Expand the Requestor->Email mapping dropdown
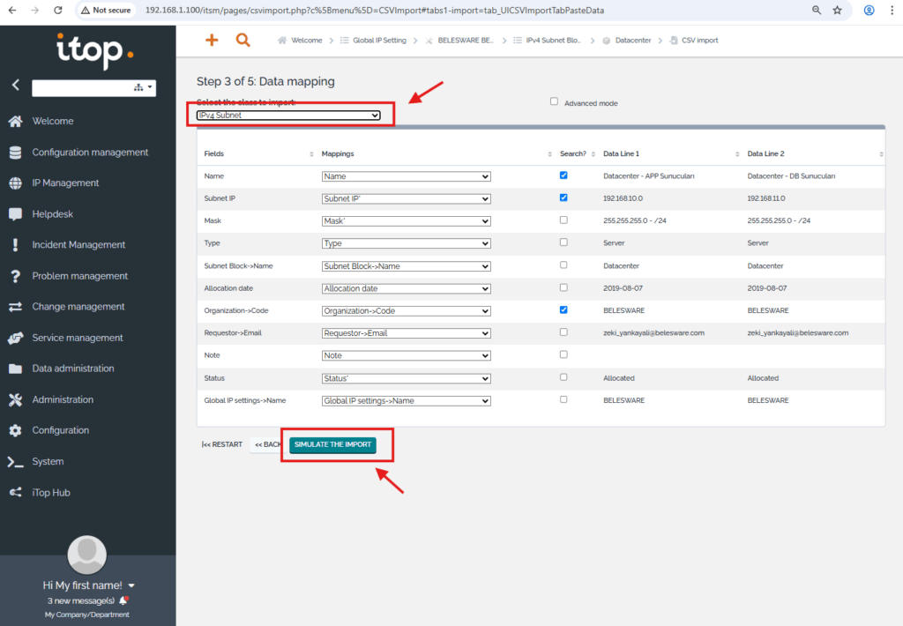Image resolution: width=903 pixels, height=626 pixels. coord(406,333)
